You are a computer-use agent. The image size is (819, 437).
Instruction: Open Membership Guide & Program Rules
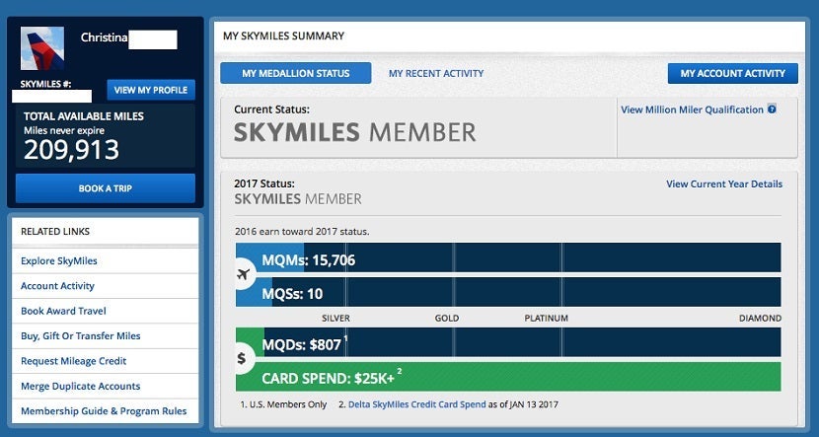point(104,411)
